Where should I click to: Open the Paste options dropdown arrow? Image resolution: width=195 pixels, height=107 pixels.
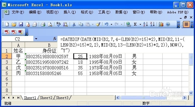[93, 25]
